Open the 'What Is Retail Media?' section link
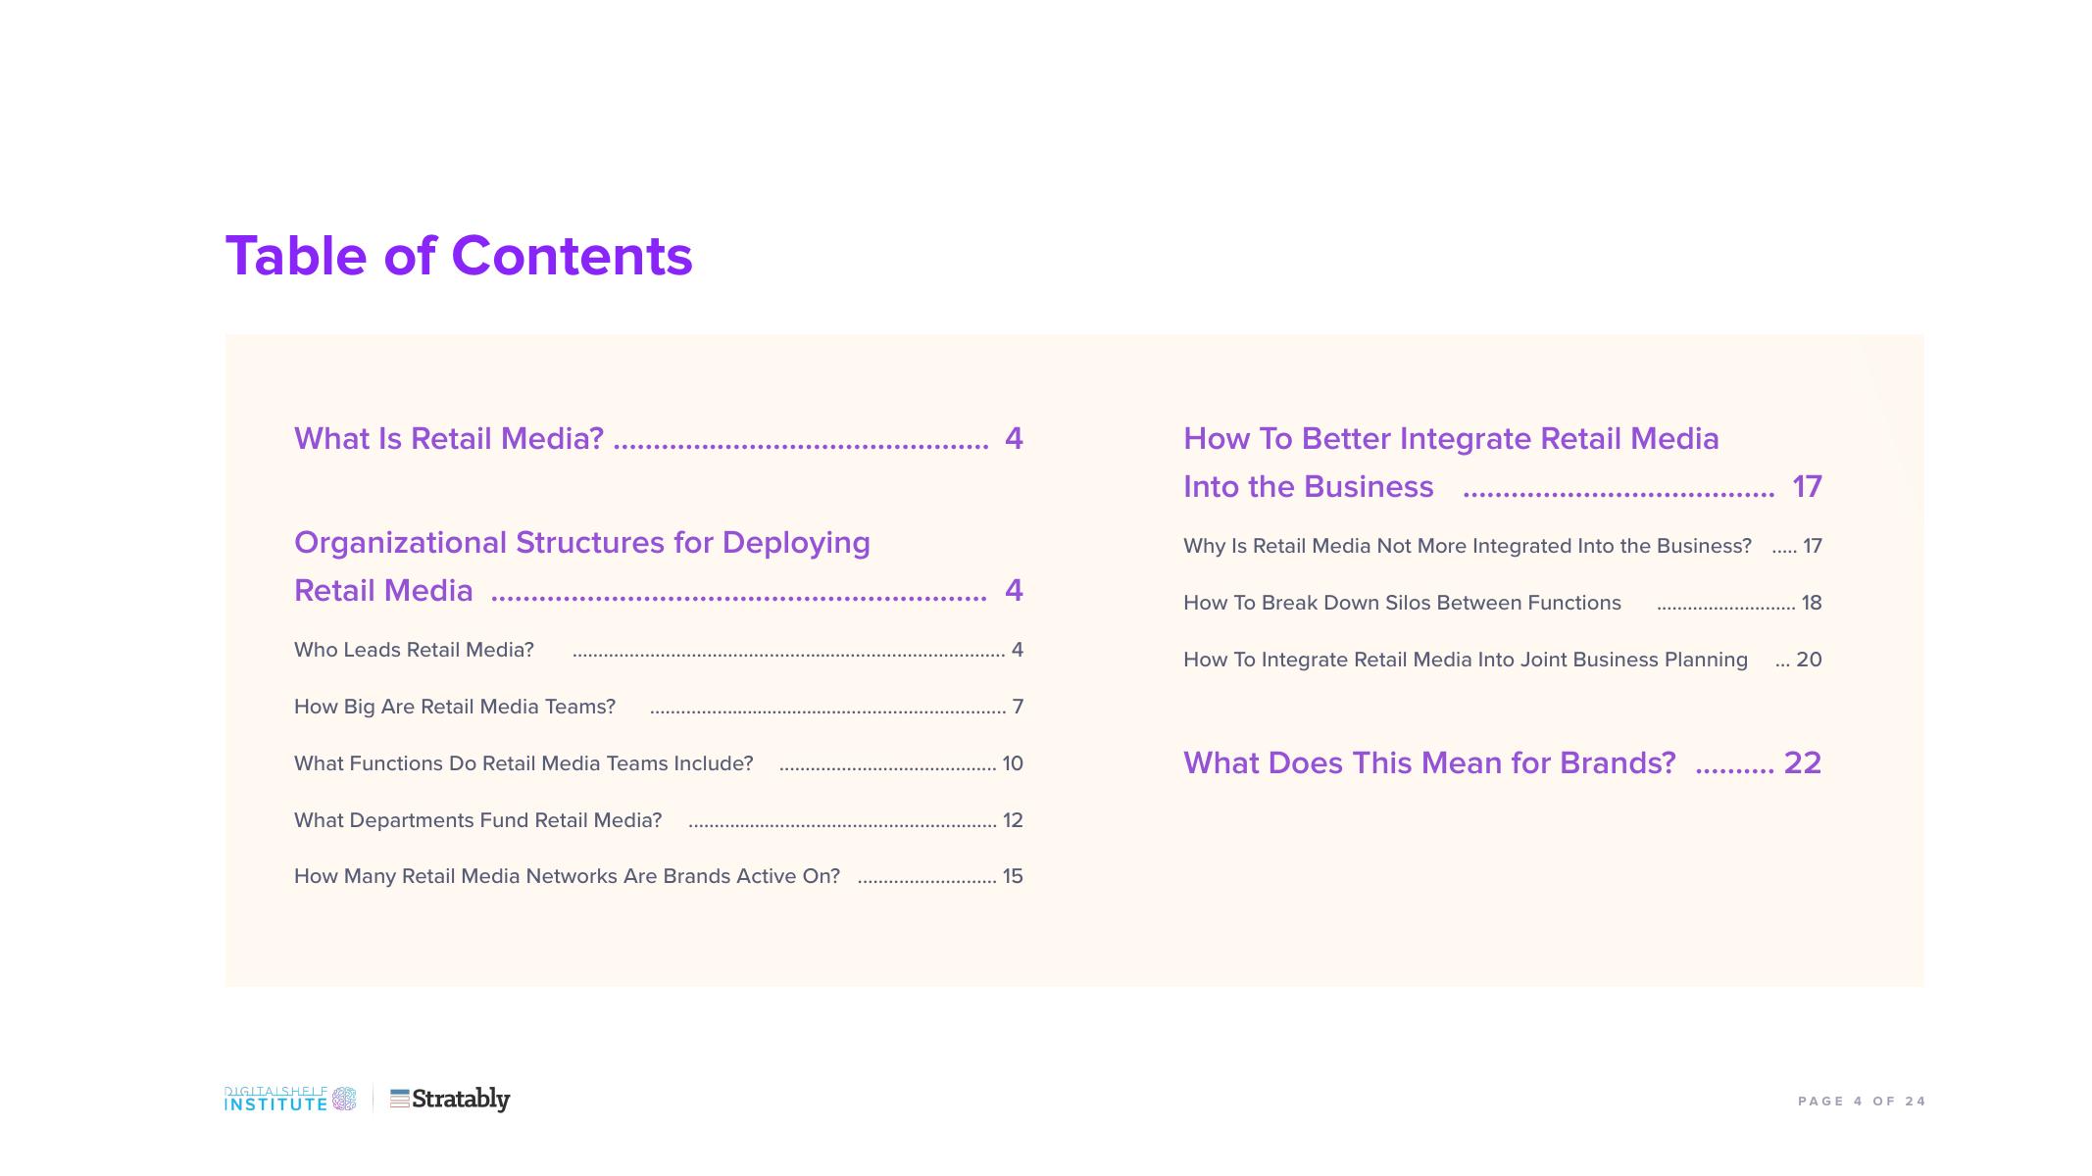The width and height of the screenshot is (2092, 1176). coord(449,438)
